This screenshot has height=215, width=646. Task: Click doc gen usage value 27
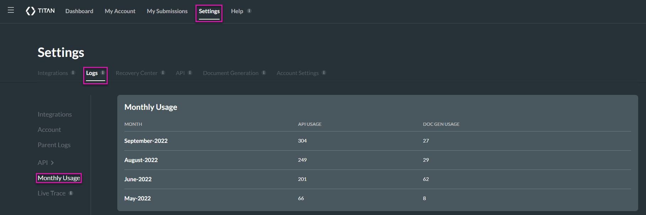(426, 141)
